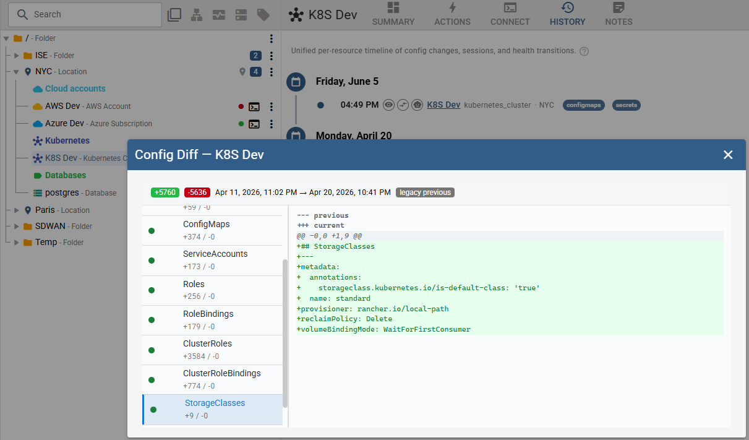Open the ACTIONS tab
This screenshot has height=440, width=749.
(x=453, y=14)
